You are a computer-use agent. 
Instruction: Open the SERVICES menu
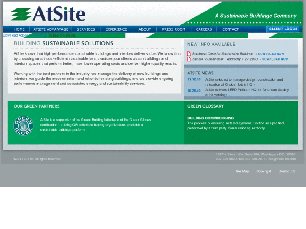pos(86,29)
